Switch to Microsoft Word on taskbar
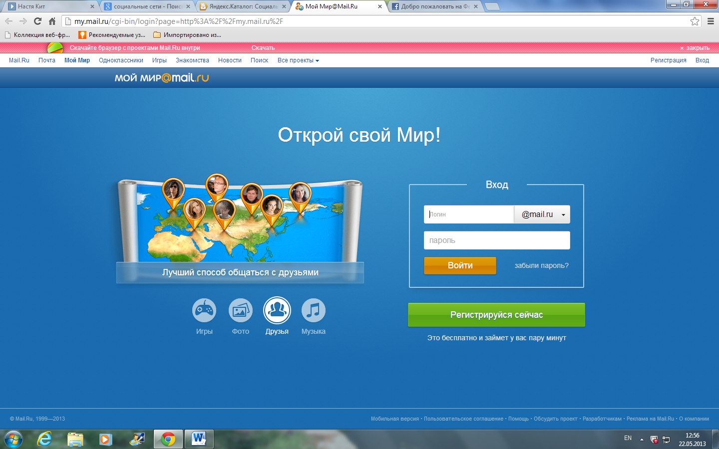Screen dimensions: 719x449 pyautogui.click(x=199, y=439)
